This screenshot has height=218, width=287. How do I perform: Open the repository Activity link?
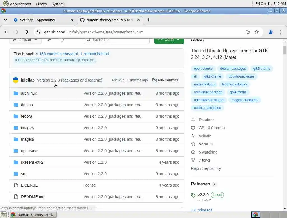pos(201,136)
